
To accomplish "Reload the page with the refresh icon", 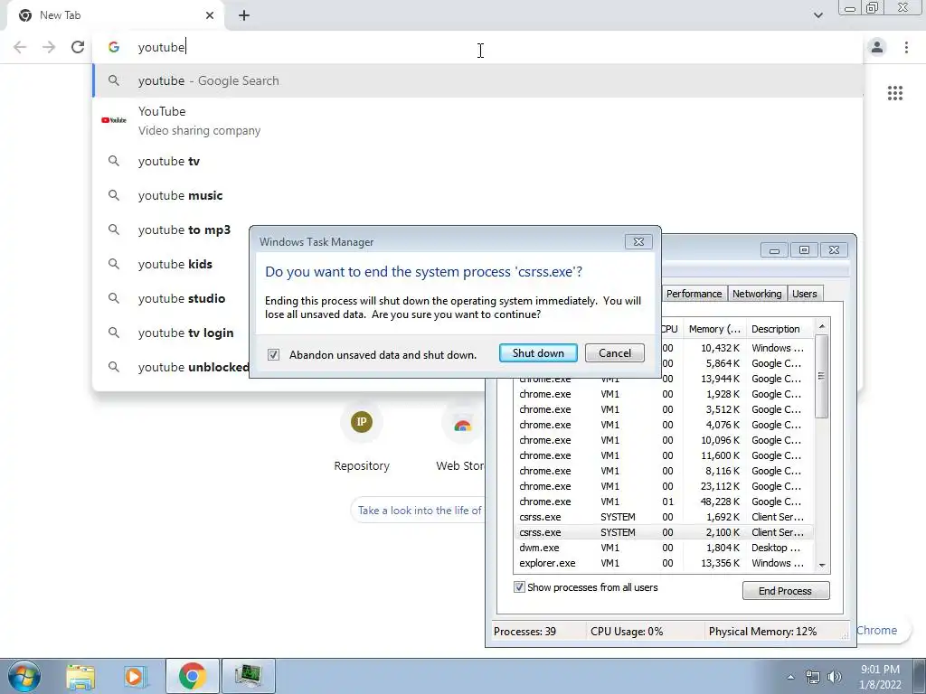I will 78,47.
